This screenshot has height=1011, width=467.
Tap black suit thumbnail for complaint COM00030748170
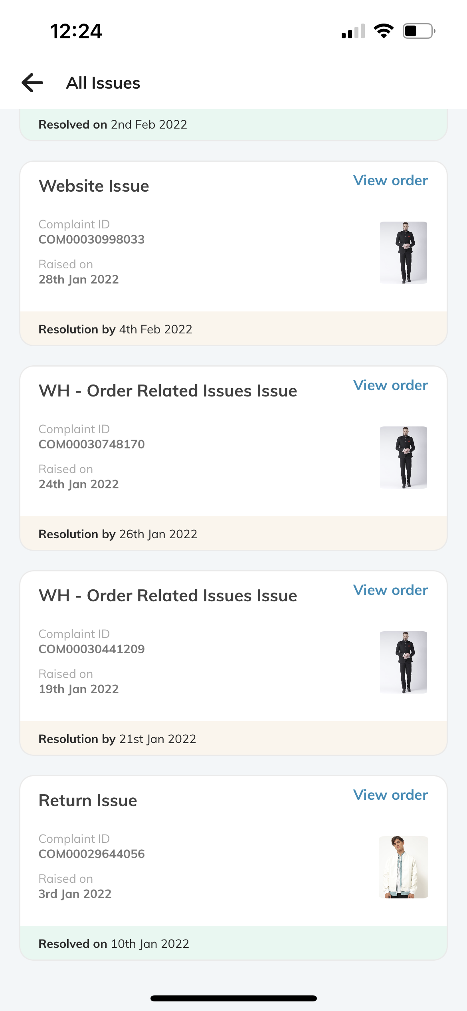coord(403,457)
